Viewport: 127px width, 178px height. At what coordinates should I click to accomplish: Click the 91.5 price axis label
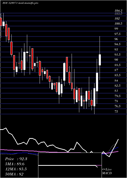pos(117,55)
